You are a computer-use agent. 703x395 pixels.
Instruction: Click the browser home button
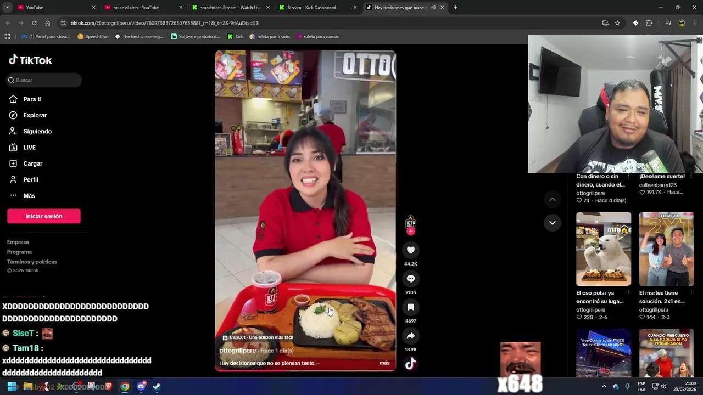pyautogui.click(x=47, y=23)
